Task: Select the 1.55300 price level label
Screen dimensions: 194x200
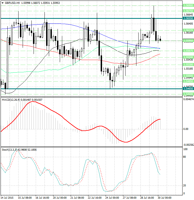Action: pos(188,65)
